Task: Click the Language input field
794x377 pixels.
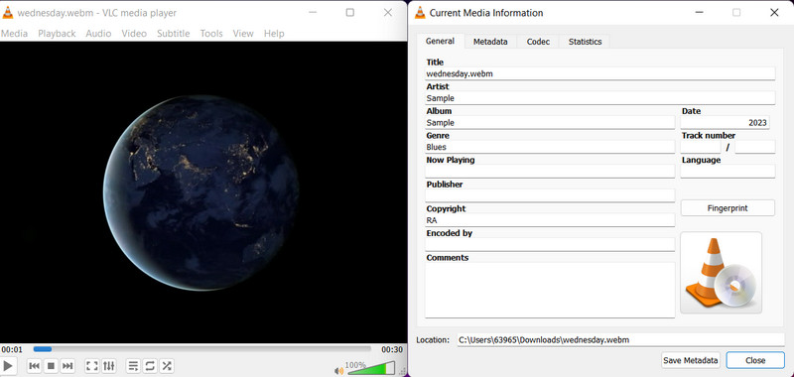Action: [728, 171]
